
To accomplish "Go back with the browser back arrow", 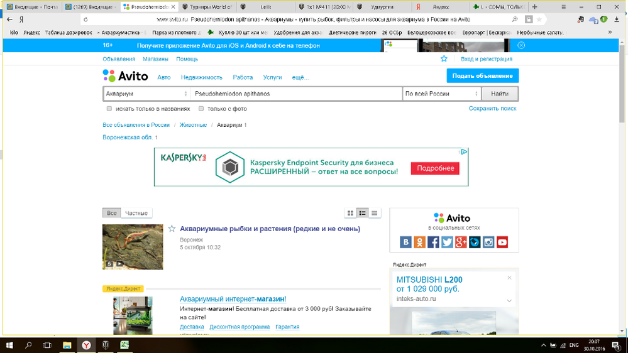I will pos(9,19).
